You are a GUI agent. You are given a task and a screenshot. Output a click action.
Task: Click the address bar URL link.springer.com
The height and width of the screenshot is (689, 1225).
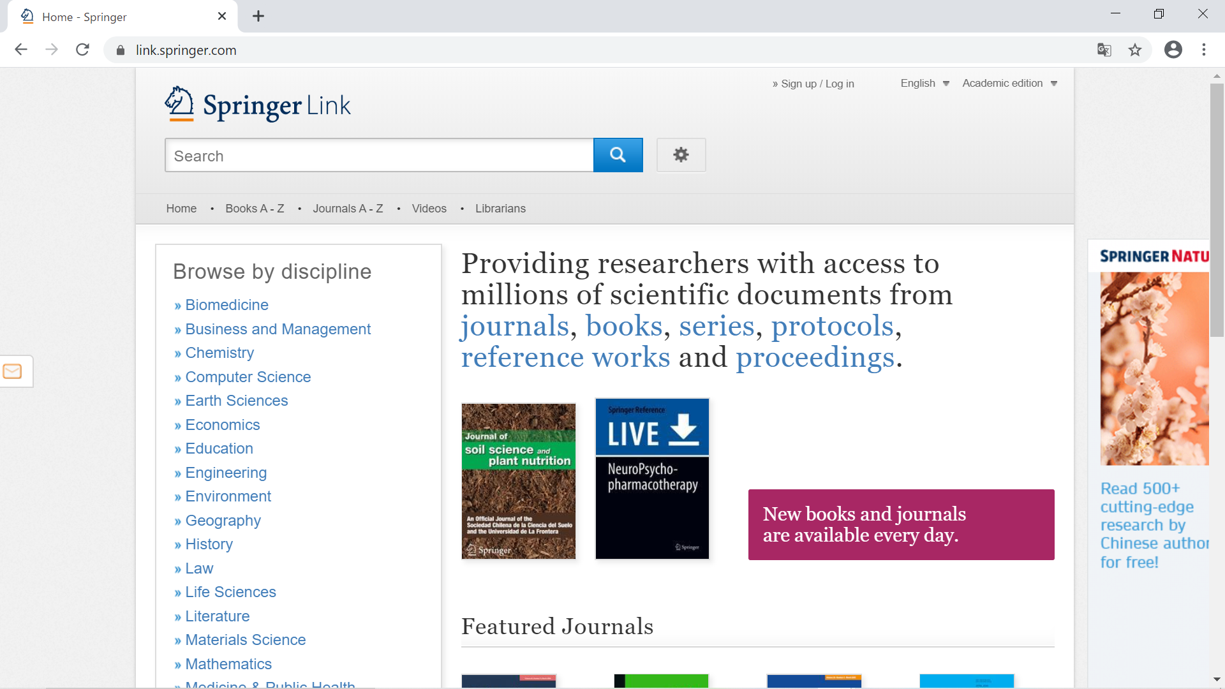click(x=186, y=50)
